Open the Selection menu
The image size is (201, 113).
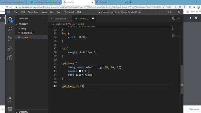pyautogui.click(x=33, y=12)
